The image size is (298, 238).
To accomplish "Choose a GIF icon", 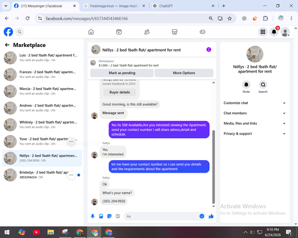I will [118, 216].
